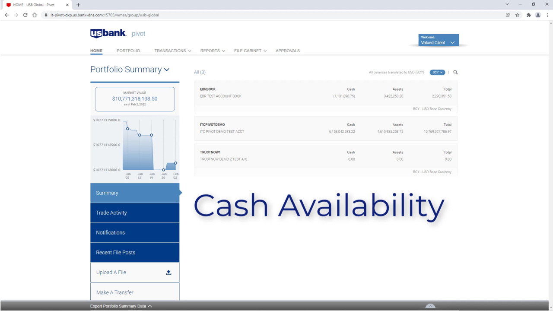The width and height of the screenshot is (553, 311).
Task: Open Recent File Posts in the side panel
Action: click(x=135, y=253)
